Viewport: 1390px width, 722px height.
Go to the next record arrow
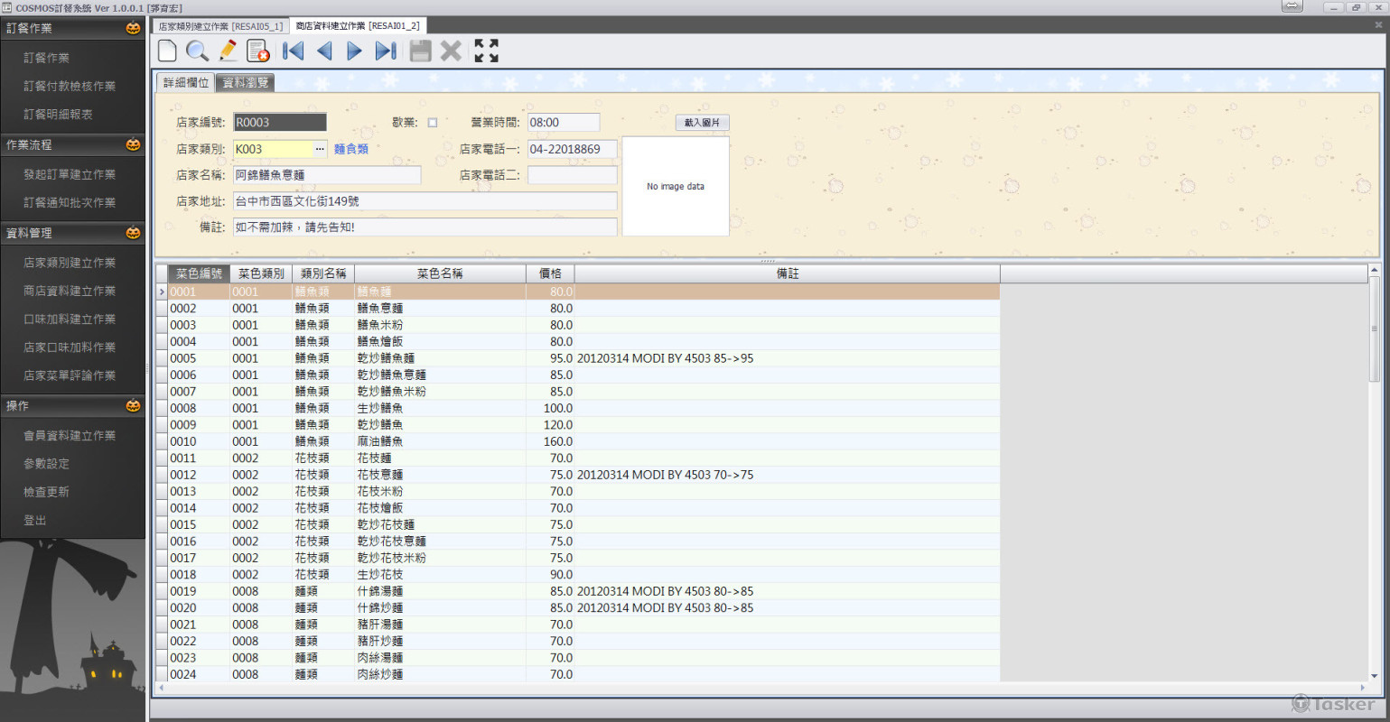pos(354,51)
